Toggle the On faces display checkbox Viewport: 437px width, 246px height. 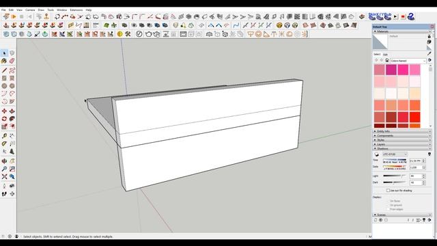(388, 201)
